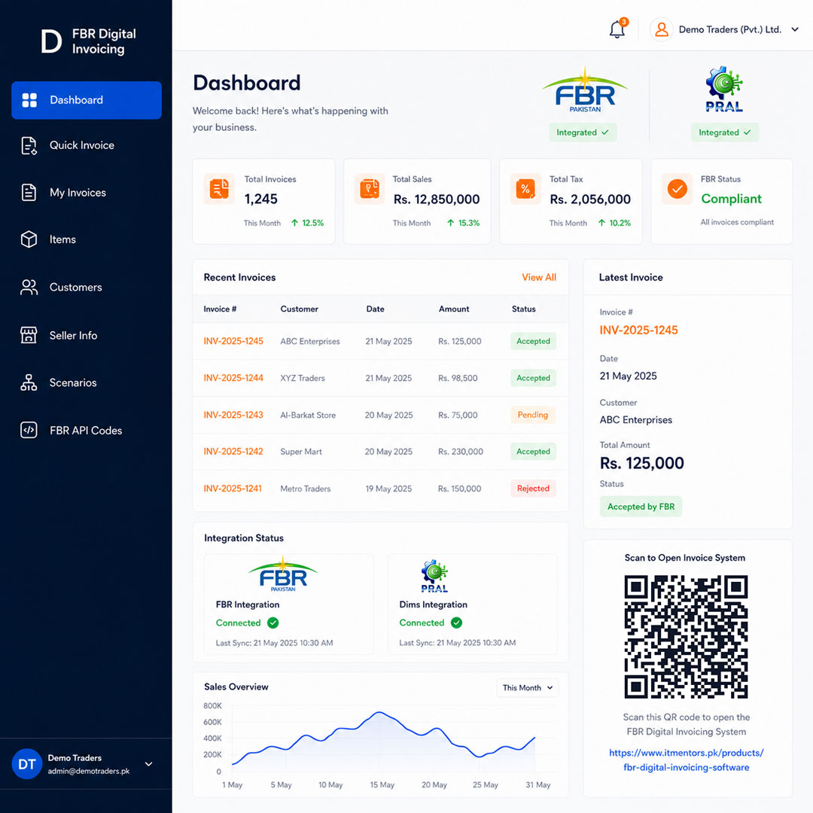This screenshot has height=813, width=813.
Task: Click PRAL logo in Integration Status
Action: click(434, 576)
